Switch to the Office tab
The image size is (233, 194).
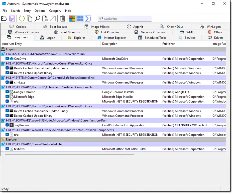(215, 32)
